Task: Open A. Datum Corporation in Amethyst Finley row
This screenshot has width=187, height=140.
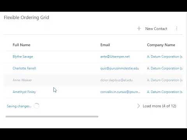Action: [165, 92]
